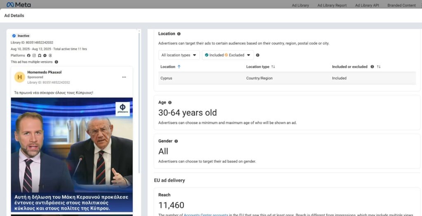Select the Included cell in Cyprus row

coord(340,78)
